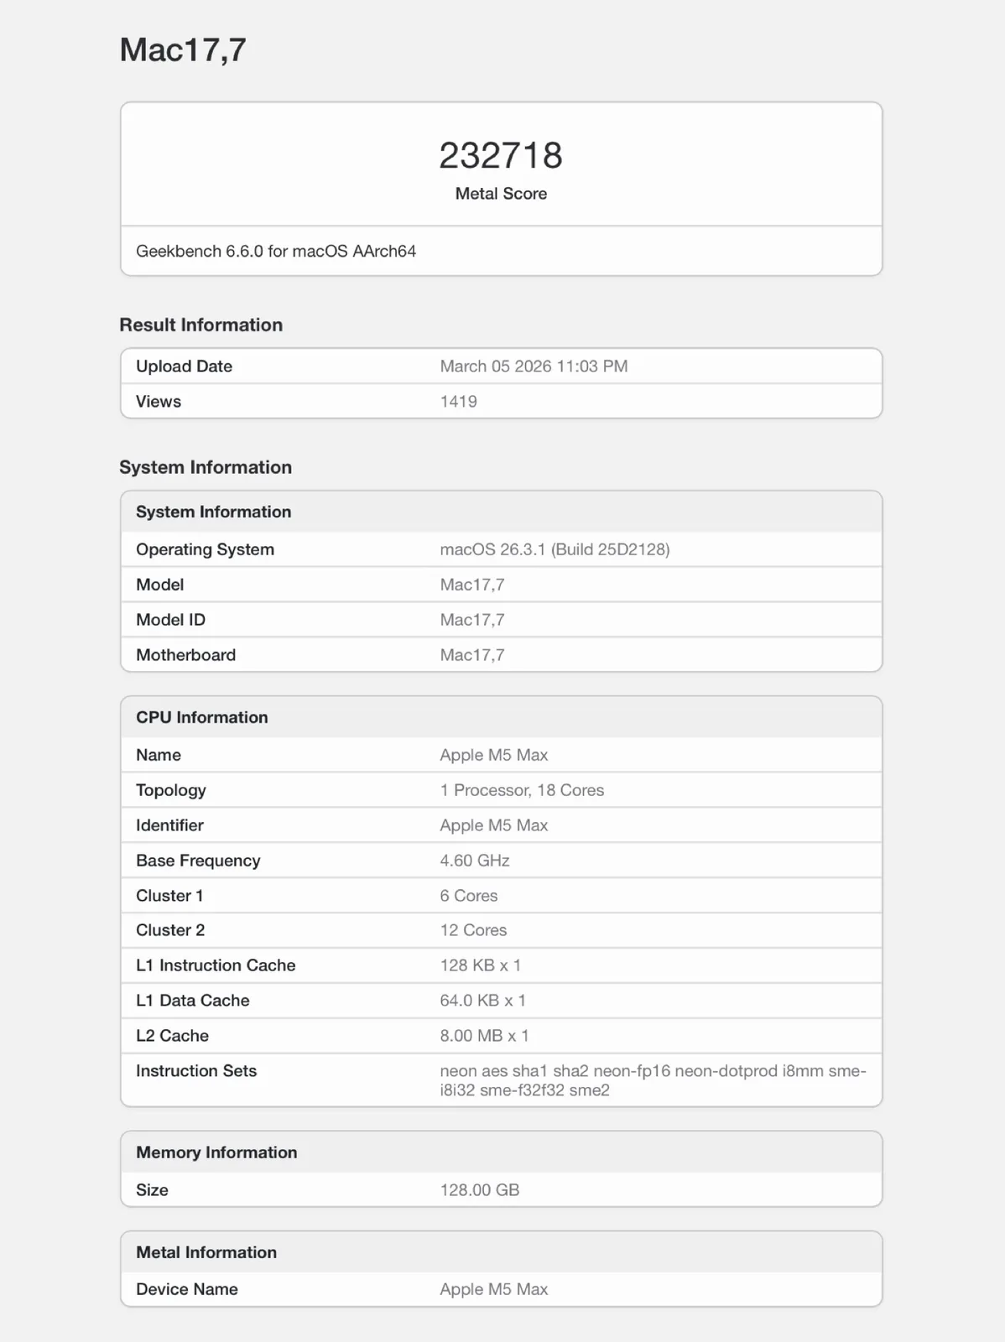
Task: Click the L2 Cache 8.00 MB value
Action: click(x=484, y=1036)
